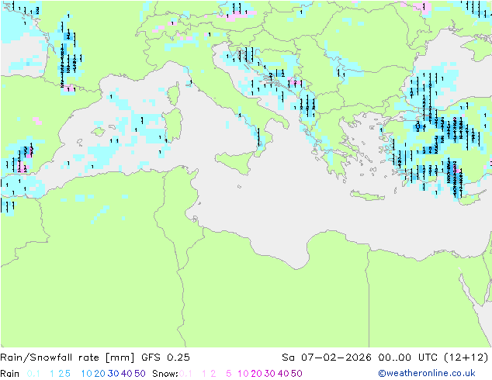The image size is (492, 380).
Task: Click the weatheronline.co.uk copyright link
Action: [427, 373]
